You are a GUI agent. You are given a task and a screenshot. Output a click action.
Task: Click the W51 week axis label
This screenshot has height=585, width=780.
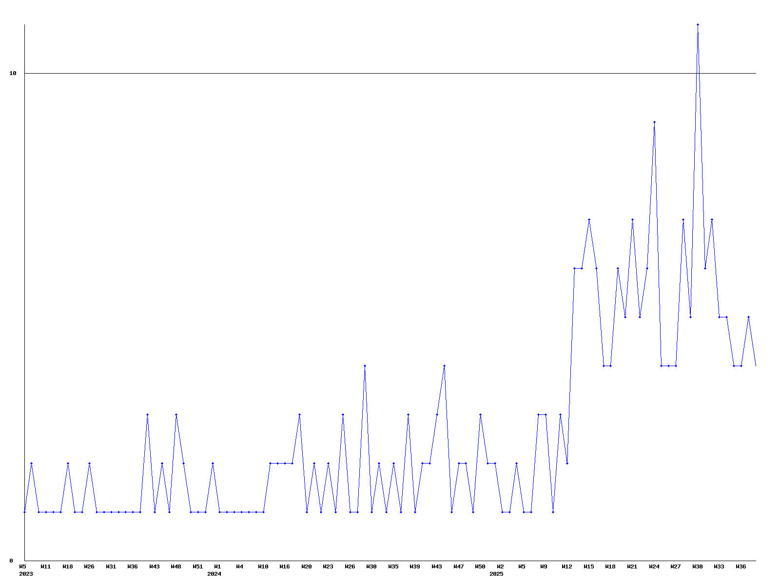[197, 567]
